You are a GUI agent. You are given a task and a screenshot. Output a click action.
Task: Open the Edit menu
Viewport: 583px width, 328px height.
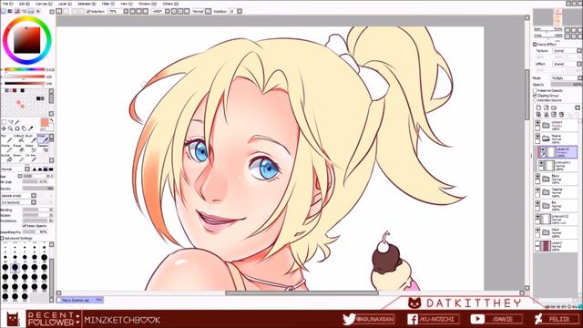point(25,4)
